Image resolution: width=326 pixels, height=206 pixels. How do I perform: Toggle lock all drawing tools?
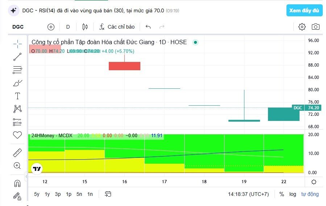click(x=17, y=196)
